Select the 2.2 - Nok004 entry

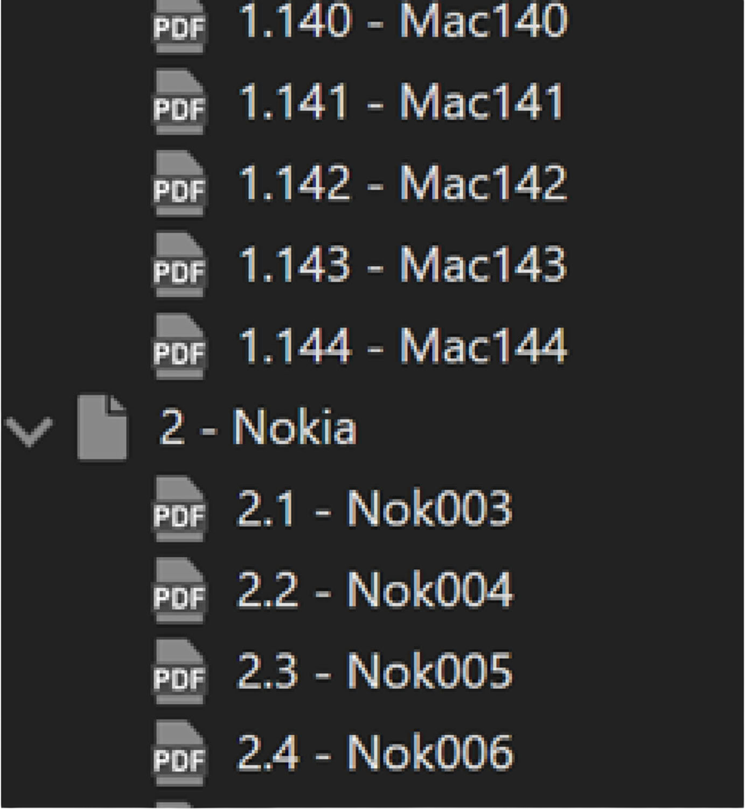click(375, 590)
